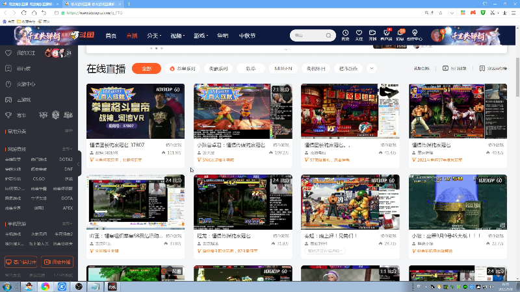Switch to the first browser tab

[31, 4]
